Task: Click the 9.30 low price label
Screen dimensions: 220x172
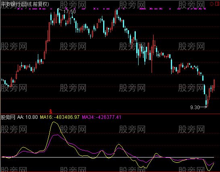Action: point(195,108)
